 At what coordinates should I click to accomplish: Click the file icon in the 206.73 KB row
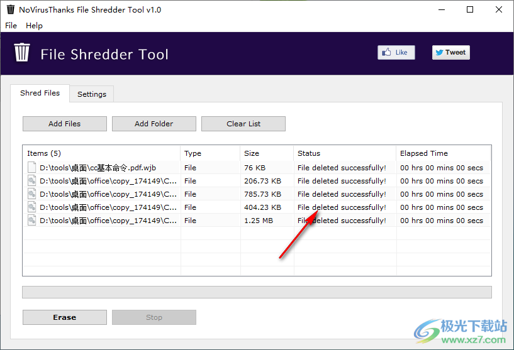(32, 181)
